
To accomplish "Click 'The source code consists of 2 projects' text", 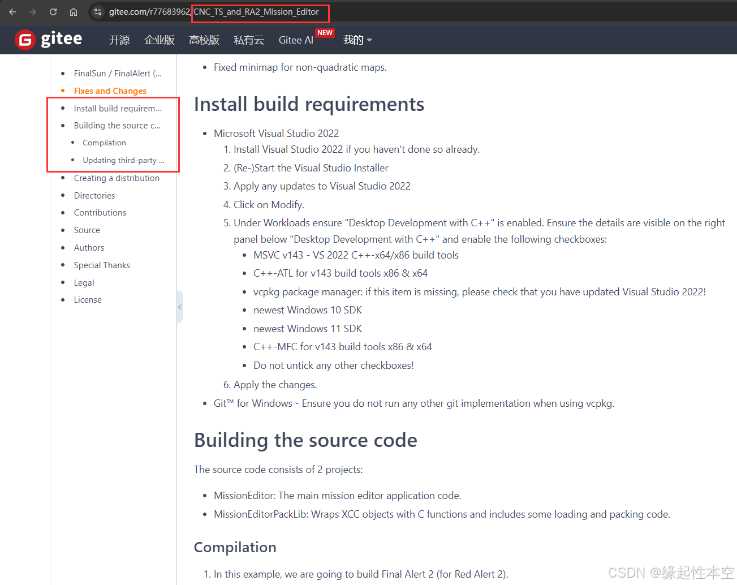I will 278,470.
